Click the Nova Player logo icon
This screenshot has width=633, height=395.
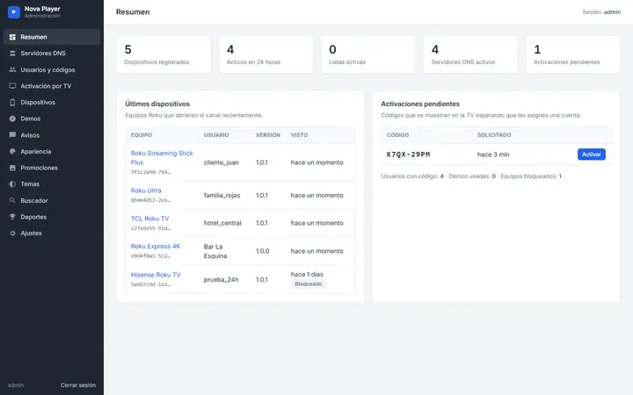pyautogui.click(x=14, y=12)
